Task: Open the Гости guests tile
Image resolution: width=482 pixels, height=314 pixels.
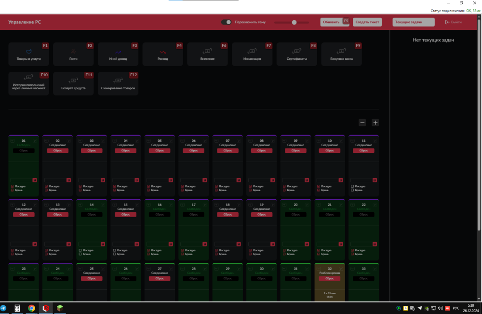Action: [x=73, y=54]
